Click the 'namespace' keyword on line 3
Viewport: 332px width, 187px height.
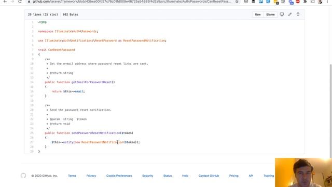coord(46,31)
